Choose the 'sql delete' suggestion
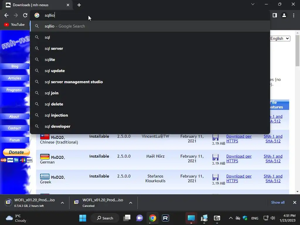This screenshot has height=225, width=300. (x=150, y=104)
